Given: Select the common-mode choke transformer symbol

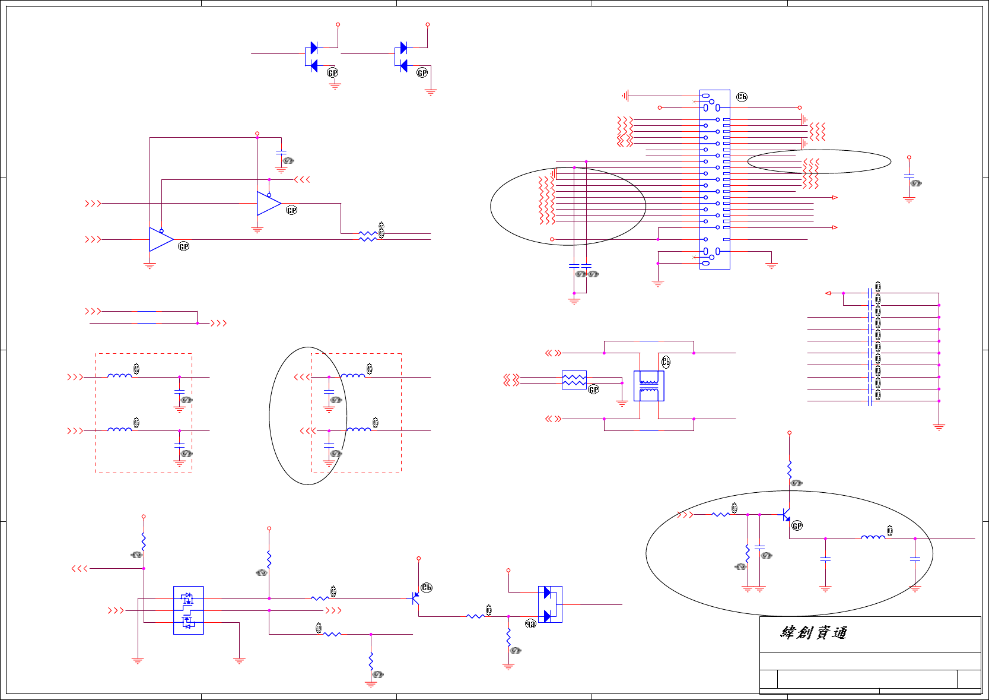Looking at the screenshot, I should [648, 386].
